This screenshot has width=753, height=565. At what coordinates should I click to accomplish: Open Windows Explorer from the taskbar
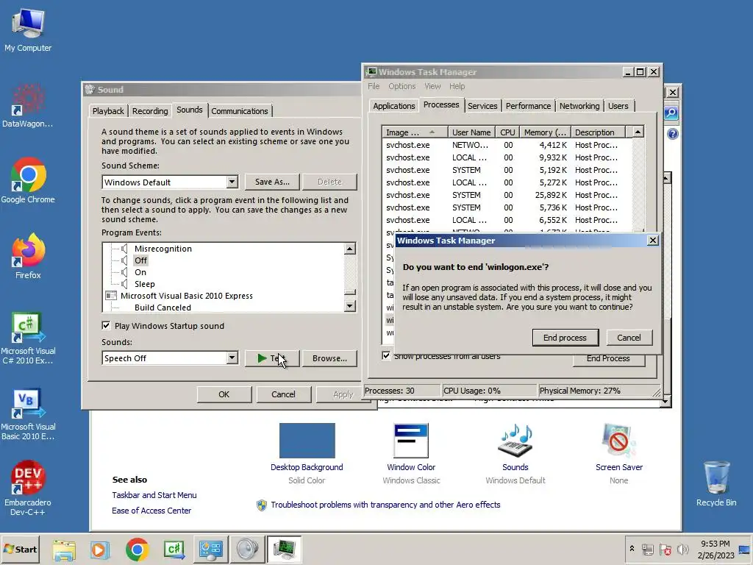point(64,550)
